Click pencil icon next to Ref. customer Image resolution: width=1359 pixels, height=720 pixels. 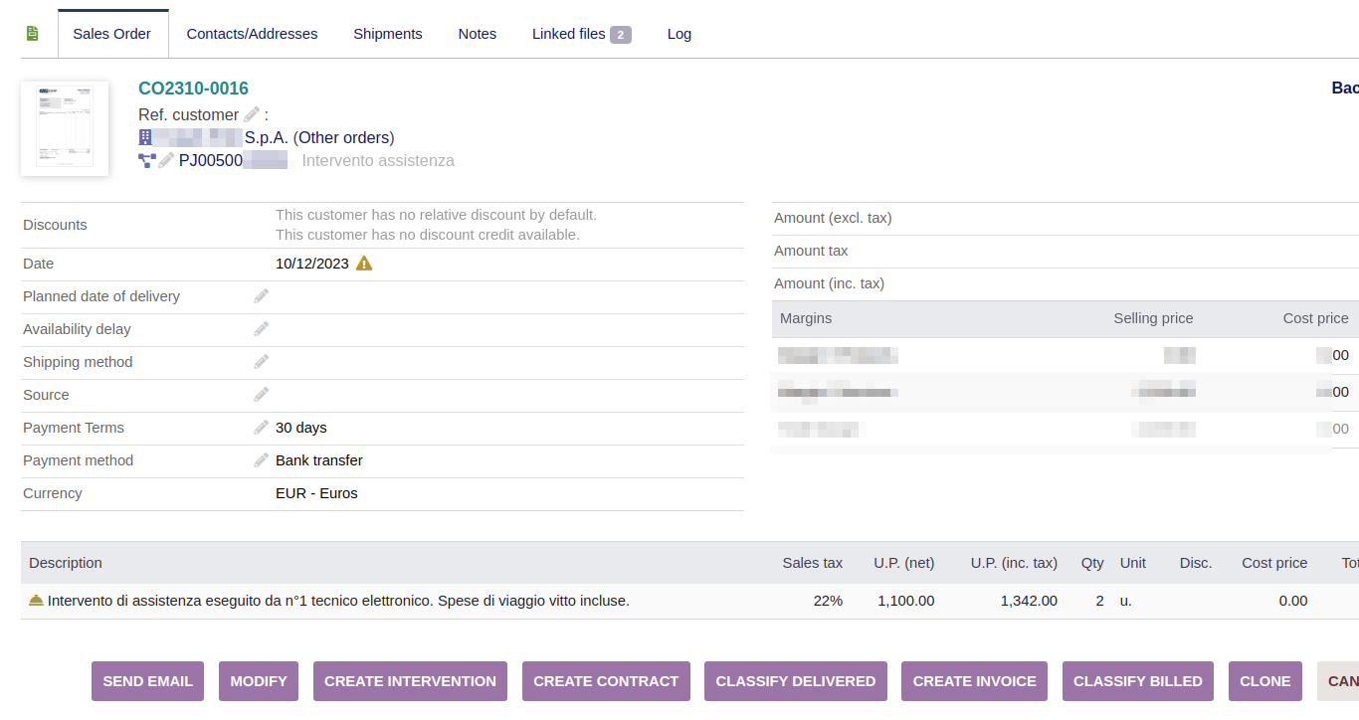click(252, 114)
